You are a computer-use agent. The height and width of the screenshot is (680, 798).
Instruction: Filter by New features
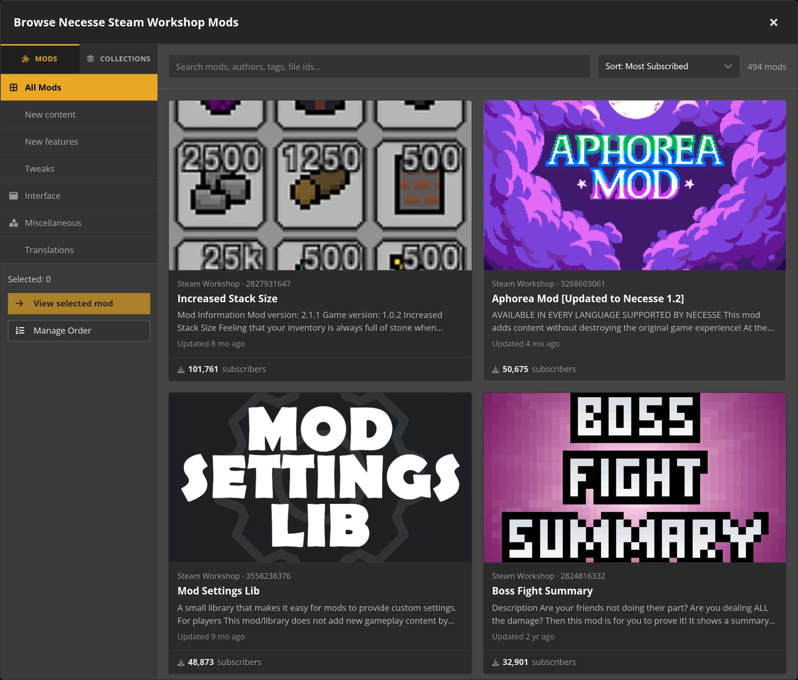click(x=79, y=141)
